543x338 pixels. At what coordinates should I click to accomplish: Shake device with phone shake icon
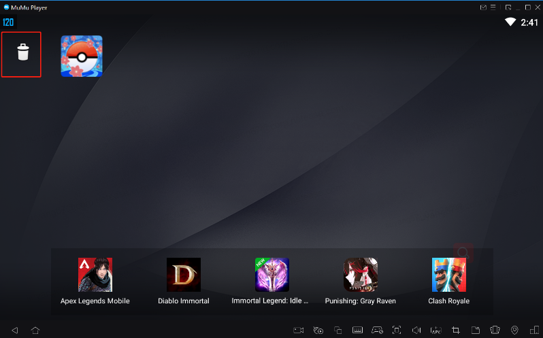(x=495, y=330)
